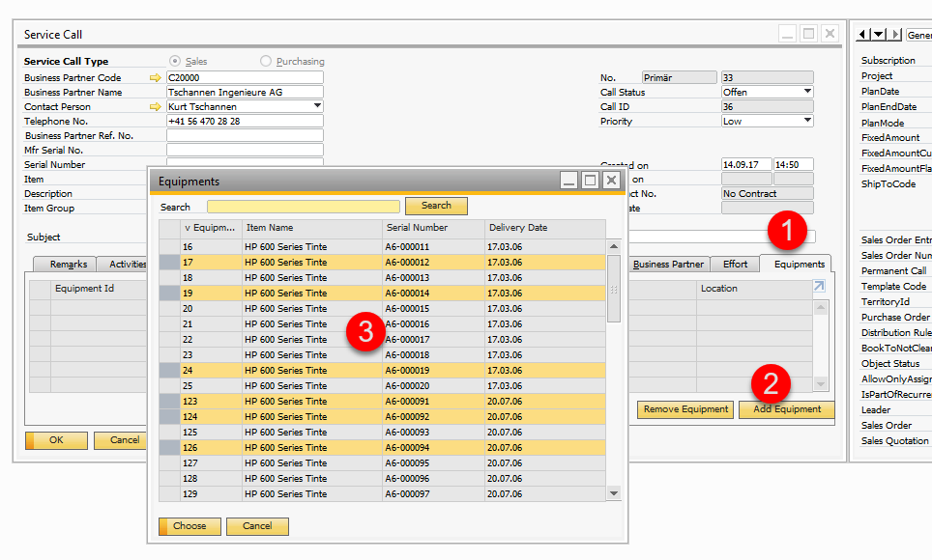Switch to the Effort tab
The height and width of the screenshot is (560, 932).
(735, 265)
